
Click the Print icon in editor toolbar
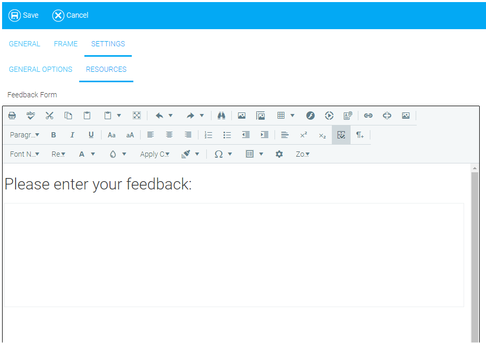point(12,116)
